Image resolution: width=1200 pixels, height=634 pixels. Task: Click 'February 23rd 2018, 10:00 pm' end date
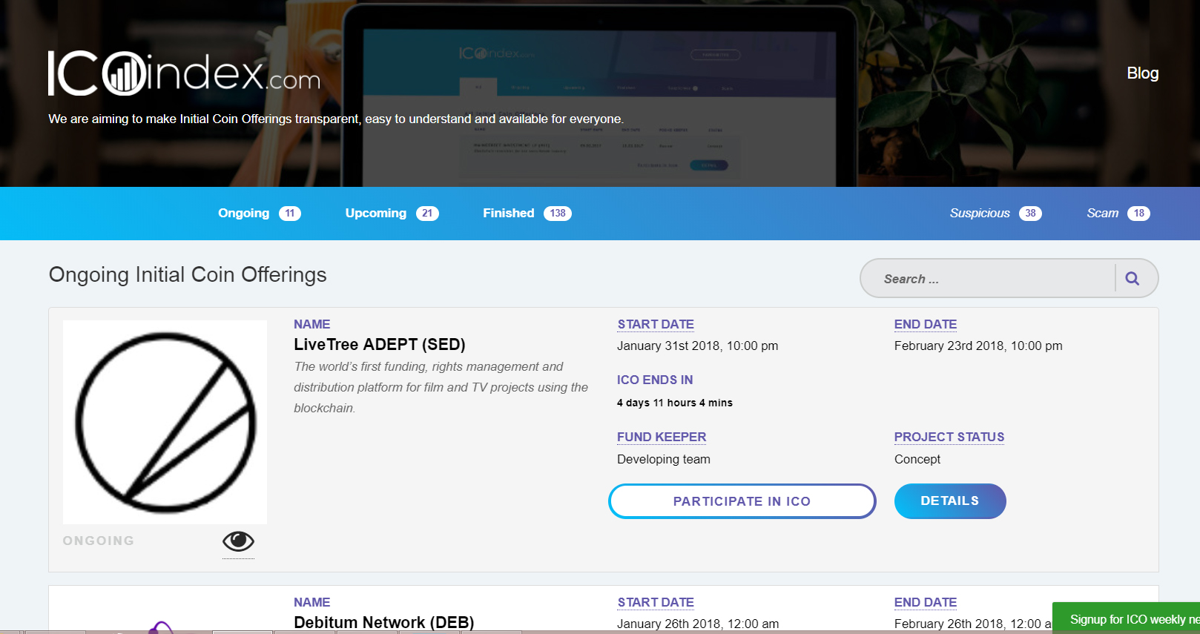tap(978, 346)
